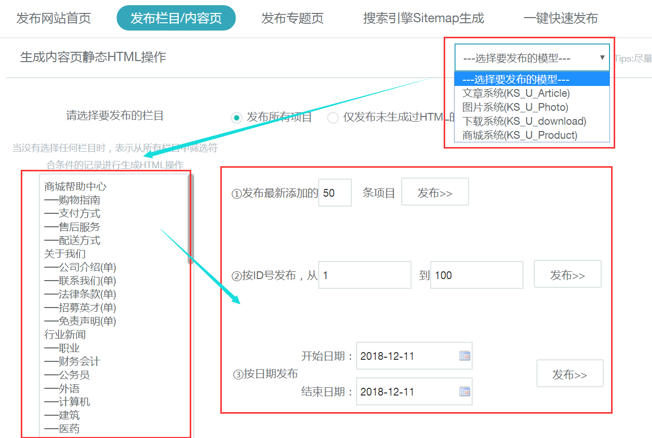652x438 pixels.
Task: Click 发布>> for 按日期发布
Action: point(570,373)
